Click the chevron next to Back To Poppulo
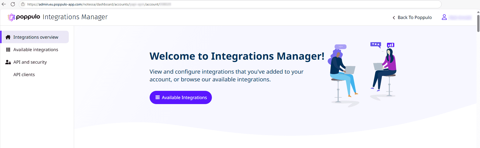Screen dimensions: 480x148 pos(394,17)
